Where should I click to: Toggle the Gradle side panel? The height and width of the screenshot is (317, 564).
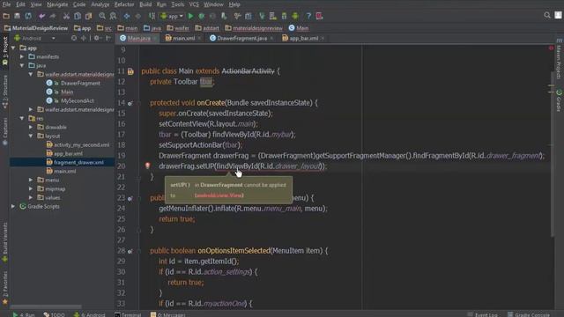tap(559, 100)
